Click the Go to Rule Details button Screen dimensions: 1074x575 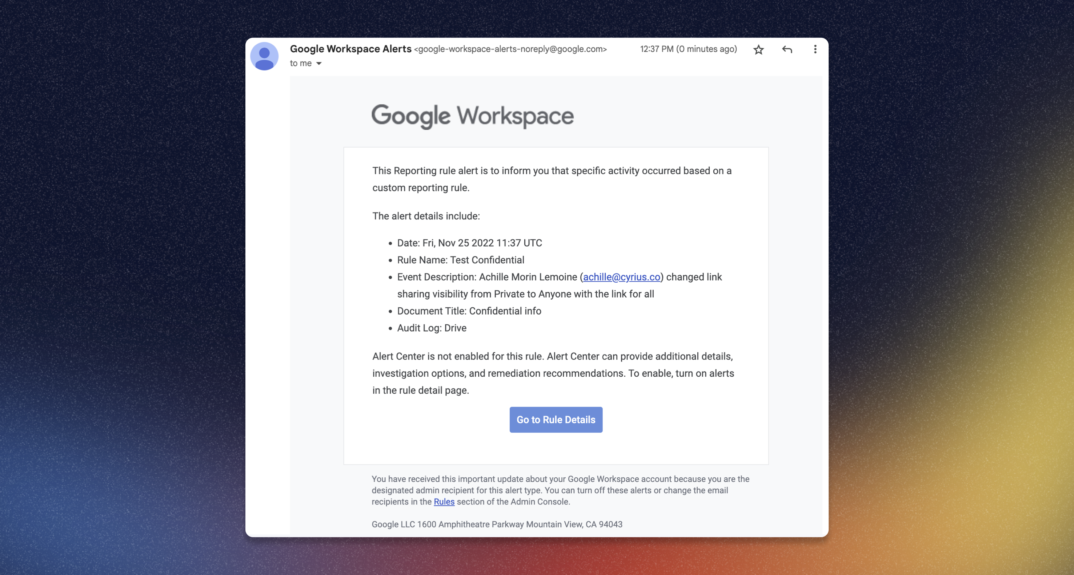pos(556,420)
